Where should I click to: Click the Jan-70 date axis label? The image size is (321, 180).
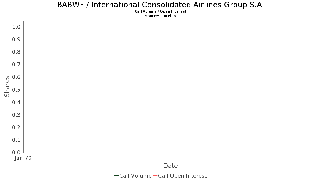click(23, 158)
